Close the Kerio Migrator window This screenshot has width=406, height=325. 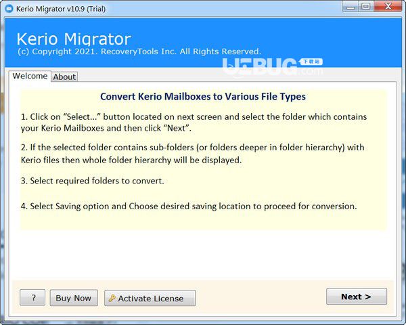[388, 7]
